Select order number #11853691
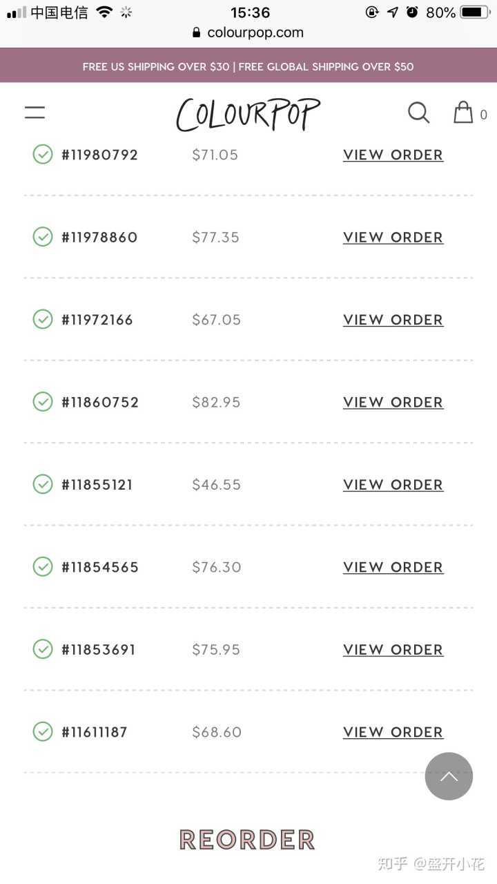The image size is (497, 884). coord(99,650)
